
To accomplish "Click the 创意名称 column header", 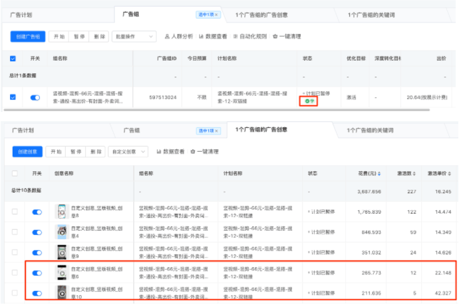I will coord(64,174).
